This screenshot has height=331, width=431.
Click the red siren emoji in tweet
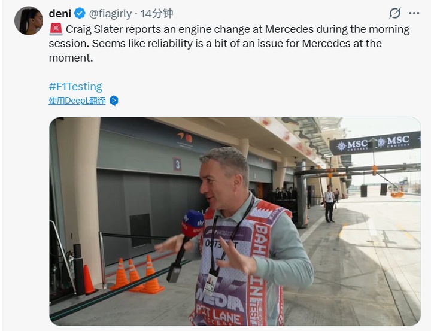coord(56,29)
